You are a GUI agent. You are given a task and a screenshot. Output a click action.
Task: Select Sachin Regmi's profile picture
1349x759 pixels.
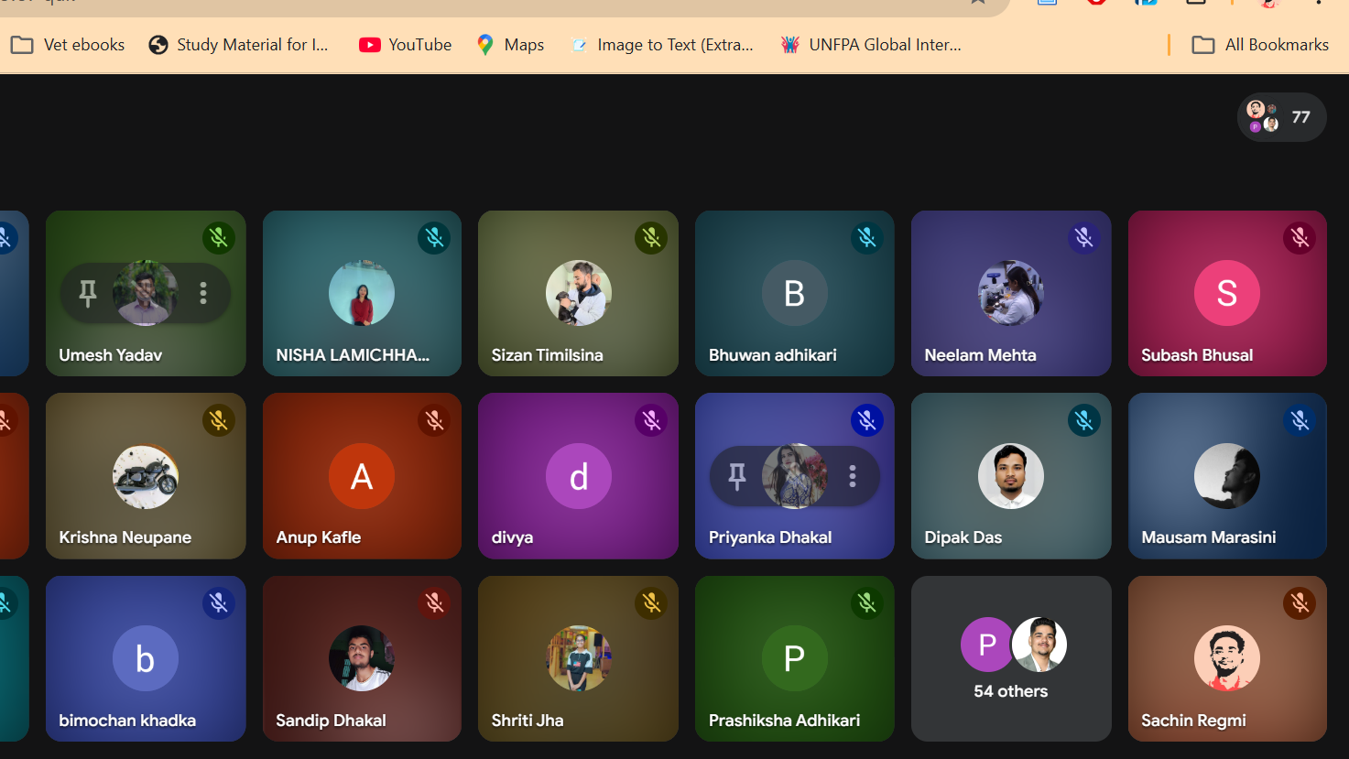1227,658
